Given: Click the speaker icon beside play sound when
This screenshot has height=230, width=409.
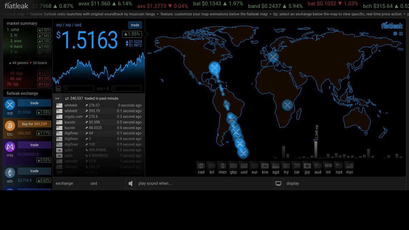Looking at the screenshot, I should (x=131, y=184).
